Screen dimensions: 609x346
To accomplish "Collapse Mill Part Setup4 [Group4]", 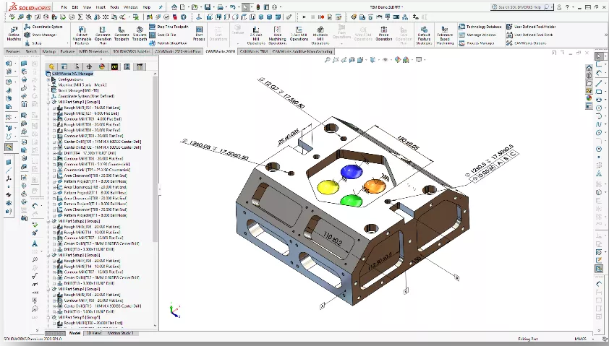I will point(48,289).
